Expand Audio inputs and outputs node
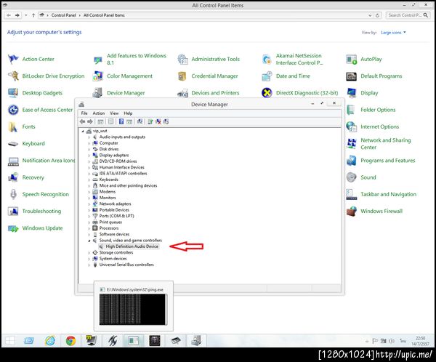Image resolution: width=436 pixels, height=362 pixels. coord(89,137)
